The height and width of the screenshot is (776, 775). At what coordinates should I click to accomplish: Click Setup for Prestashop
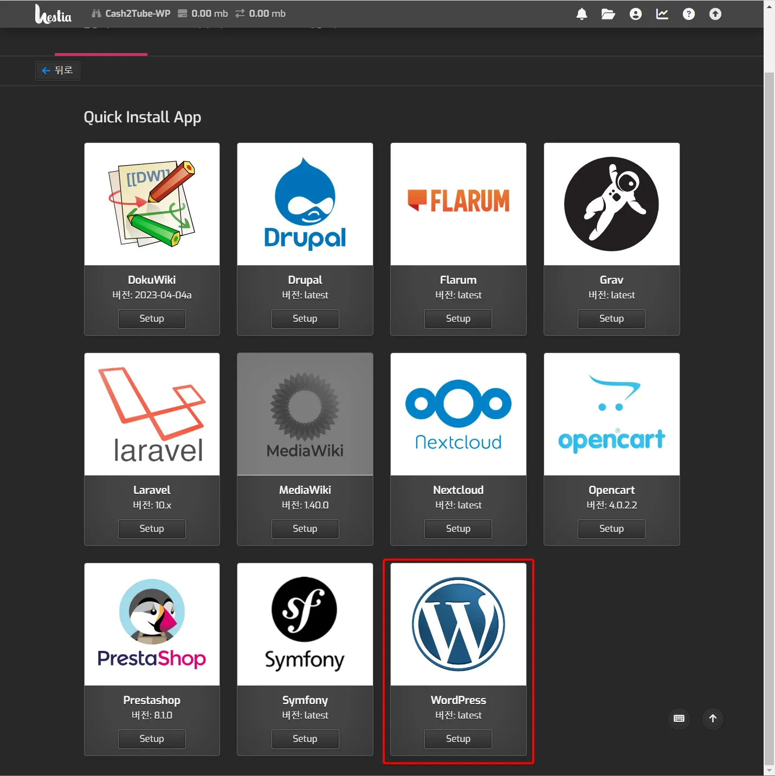(152, 739)
